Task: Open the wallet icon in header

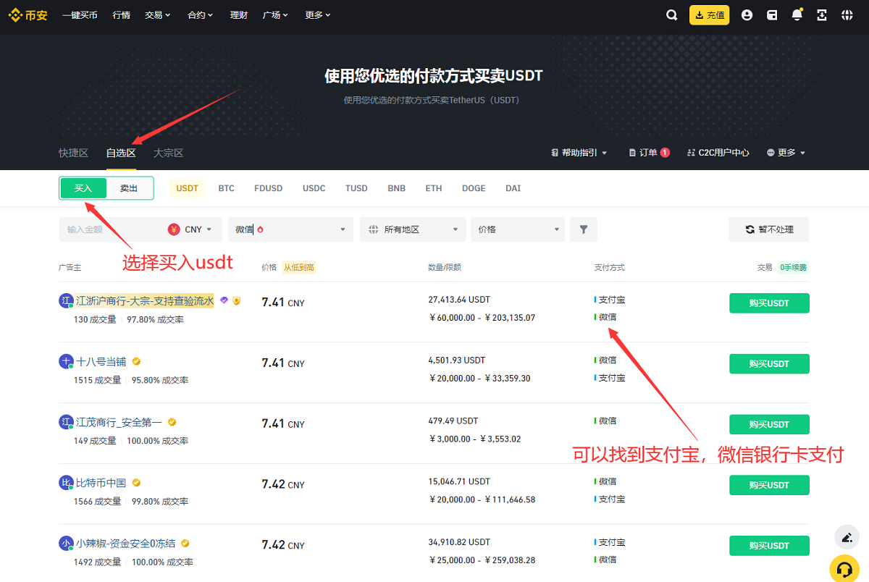Action: click(x=773, y=15)
